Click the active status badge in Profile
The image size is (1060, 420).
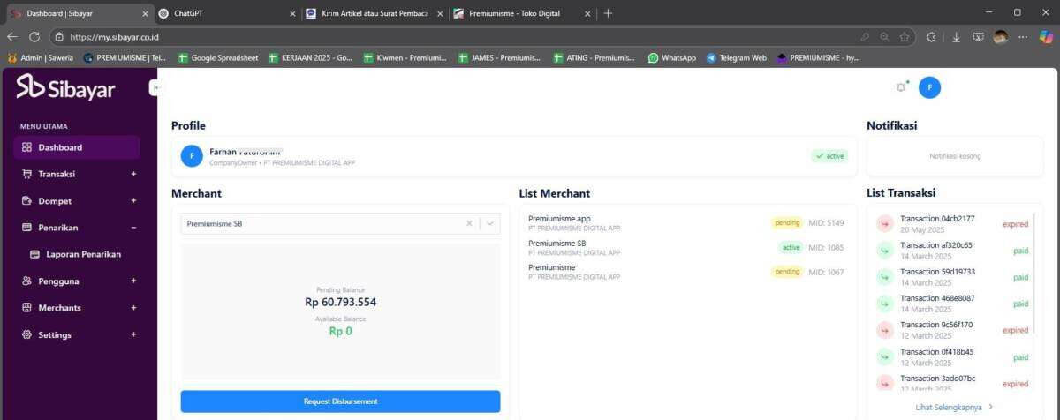coord(829,156)
